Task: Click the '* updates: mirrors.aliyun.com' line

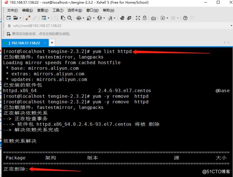Action: (46, 79)
